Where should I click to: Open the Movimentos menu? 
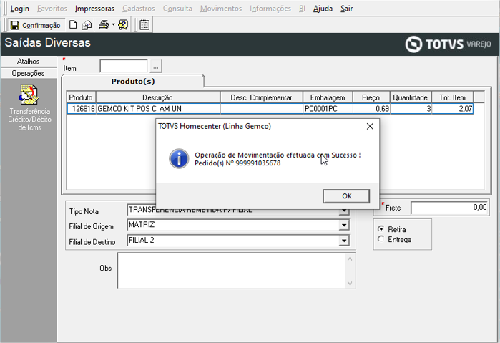[x=221, y=9]
